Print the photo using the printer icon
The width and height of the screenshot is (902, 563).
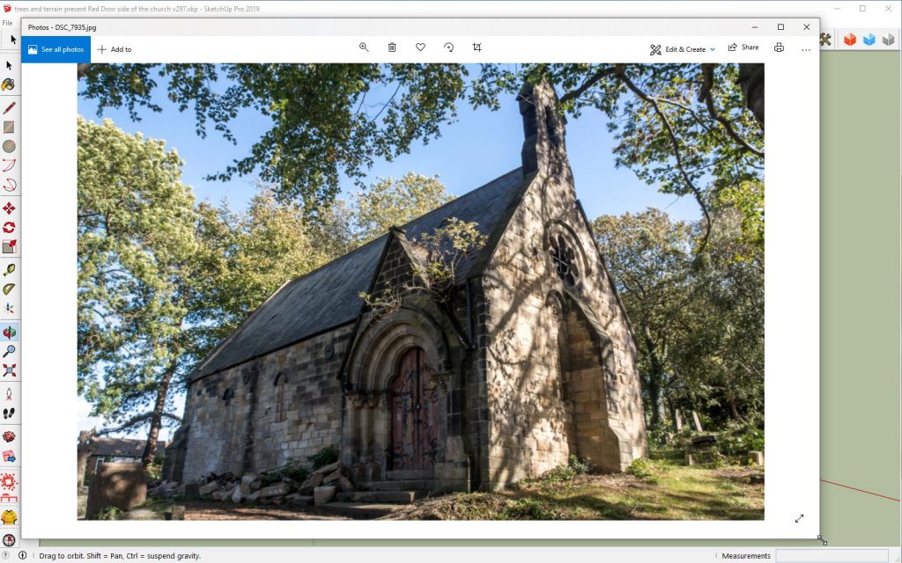click(779, 48)
